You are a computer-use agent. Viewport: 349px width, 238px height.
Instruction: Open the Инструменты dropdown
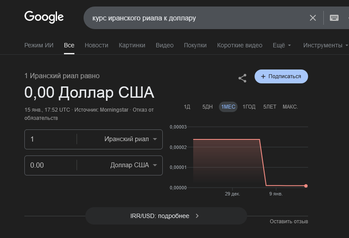pos(326,45)
